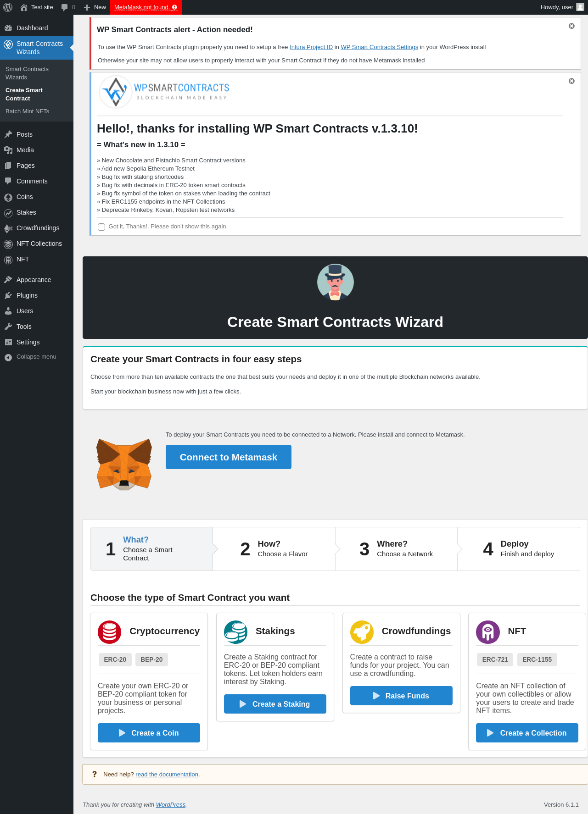Viewport: 588px width, 814px height.
Task: Click the Tools wrench icon
Action: 8,327
